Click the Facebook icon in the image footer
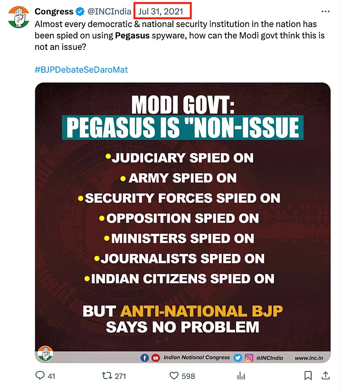The image size is (342, 388). 144,358
